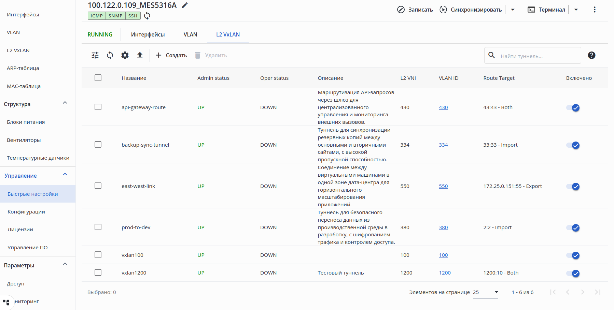Disable the backup-sync-tunnel enabled toggle
The width and height of the screenshot is (614, 310).
pos(573,145)
